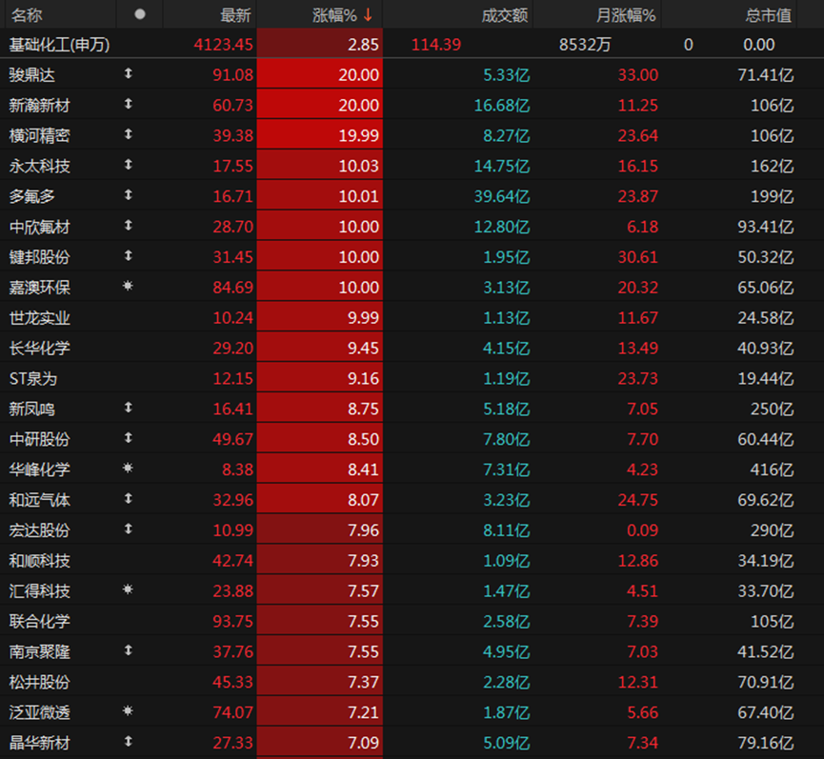
Task: Click the 月涨幅% column header
Action: click(625, 15)
